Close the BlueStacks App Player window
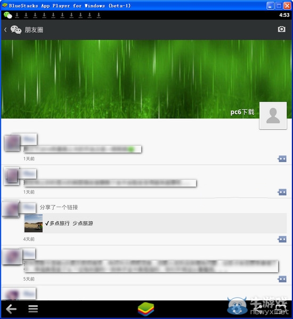 point(287,6)
